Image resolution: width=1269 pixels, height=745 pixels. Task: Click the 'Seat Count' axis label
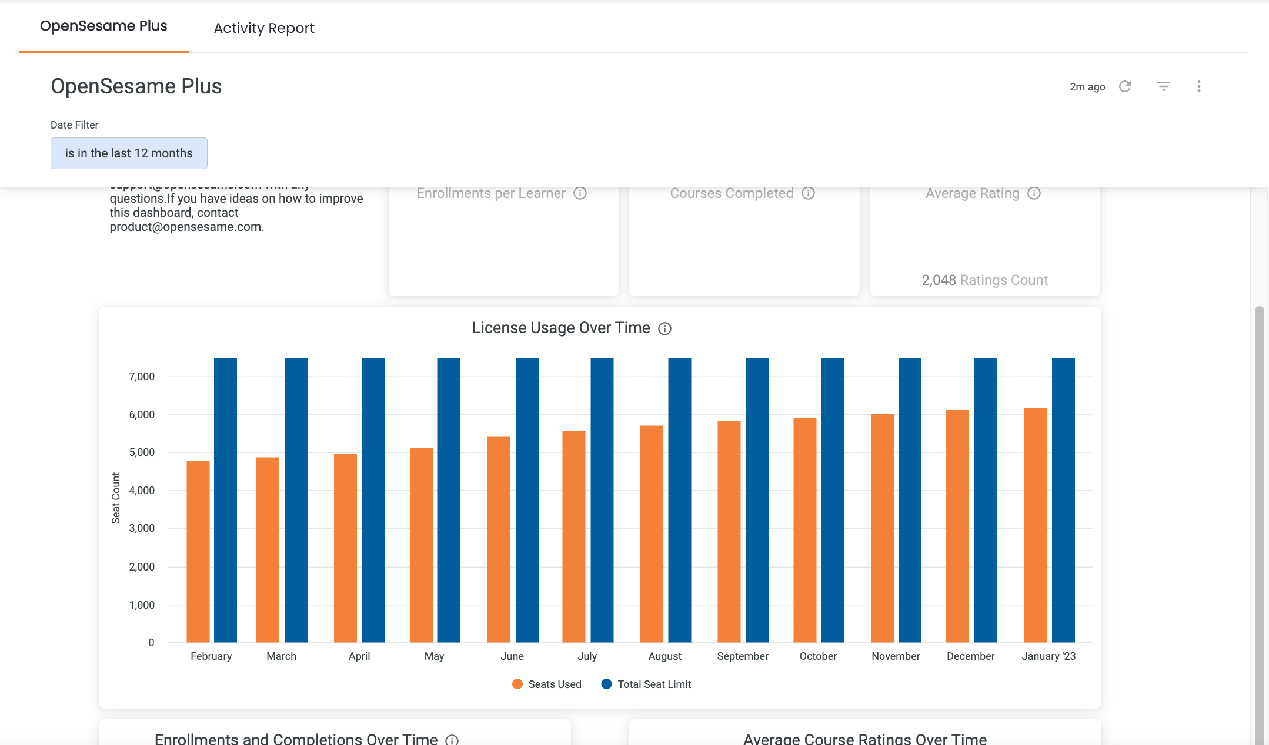[x=116, y=498]
